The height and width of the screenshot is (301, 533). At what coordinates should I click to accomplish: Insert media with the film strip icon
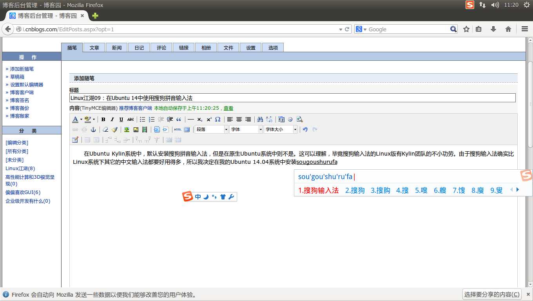pos(145,129)
